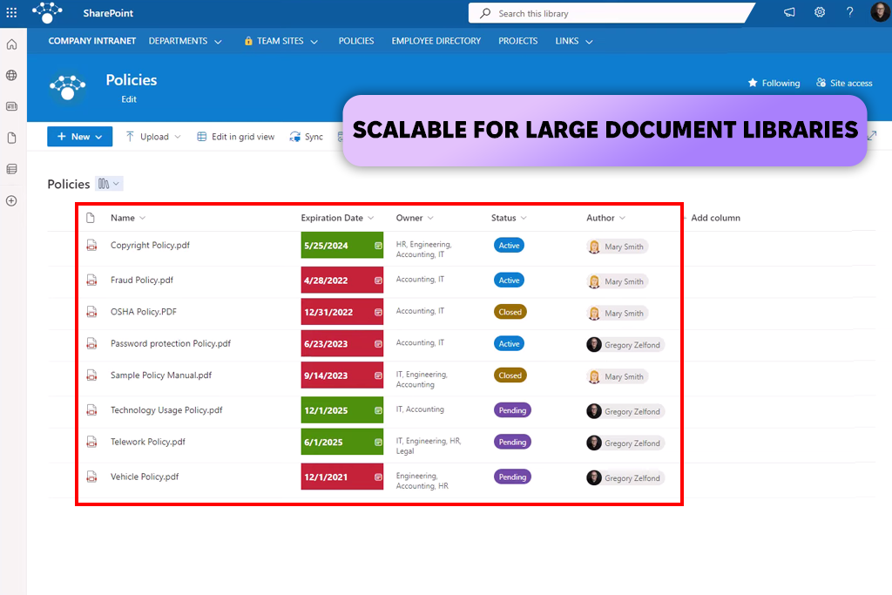Click the file type column header icon
The height and width of the screenshot is (595, 892).
[x=91, y=218]
